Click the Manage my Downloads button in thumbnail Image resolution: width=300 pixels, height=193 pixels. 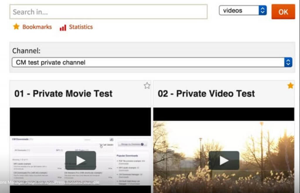click(132, 144)
